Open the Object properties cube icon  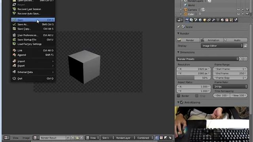tap(205, 20)
